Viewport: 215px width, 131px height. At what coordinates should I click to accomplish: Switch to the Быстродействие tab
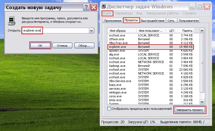(152, 21)
